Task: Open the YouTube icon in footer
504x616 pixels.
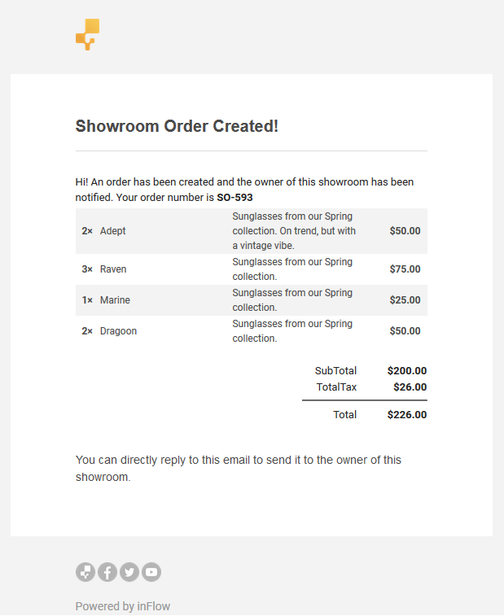Action: click(x=151, y=572)
